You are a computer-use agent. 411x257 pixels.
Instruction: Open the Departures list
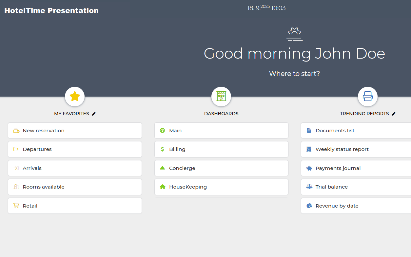[75, 149]
